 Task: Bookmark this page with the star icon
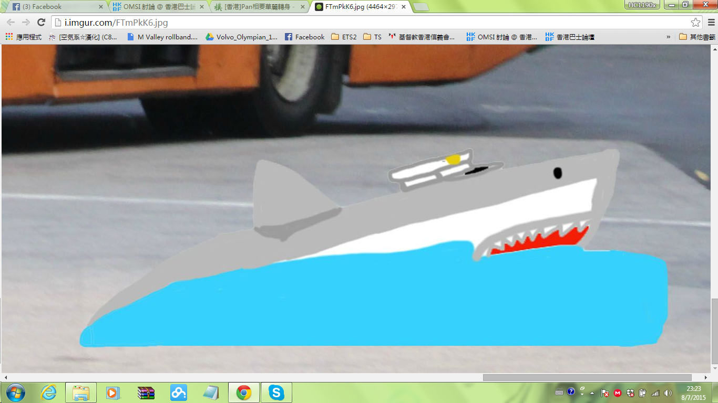(695, 23)
